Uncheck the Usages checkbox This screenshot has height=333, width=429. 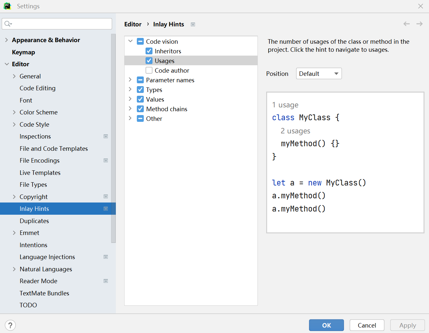pyautogui.click(x=149, y=61)
